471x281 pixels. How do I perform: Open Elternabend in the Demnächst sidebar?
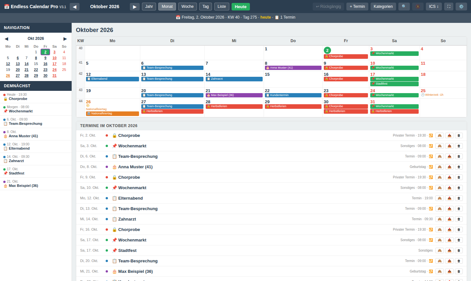(x=36, y=146)
